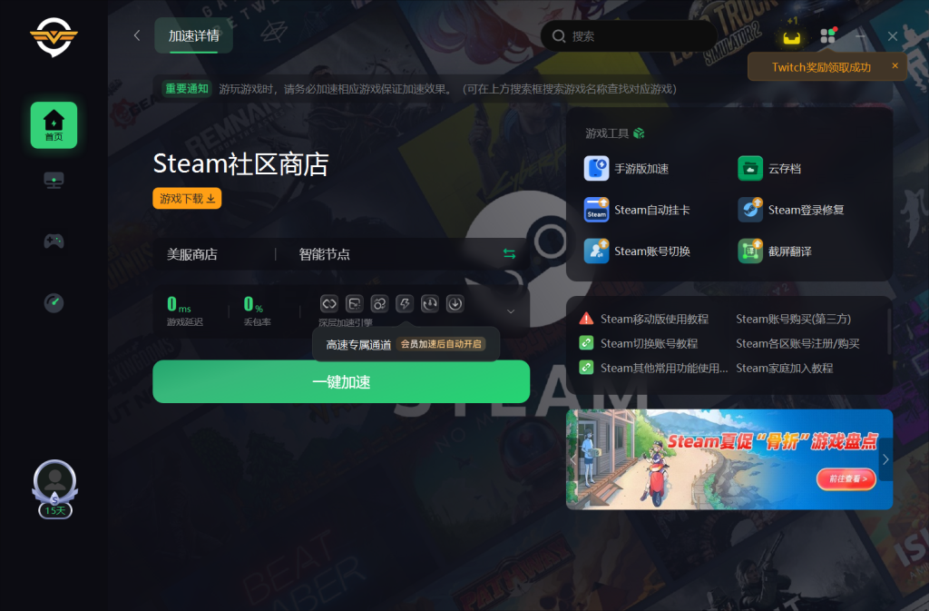
Task: Open the yellow rewards inbox icon
Action: coord(792,37)
